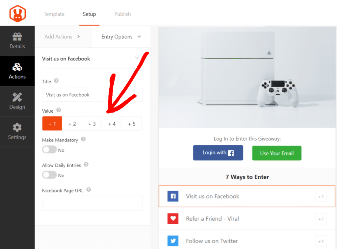Image resolution: width=337 pixels, height=249 pixels.
Task: Click the RafflePress rabbit logo
Action: 17,13
